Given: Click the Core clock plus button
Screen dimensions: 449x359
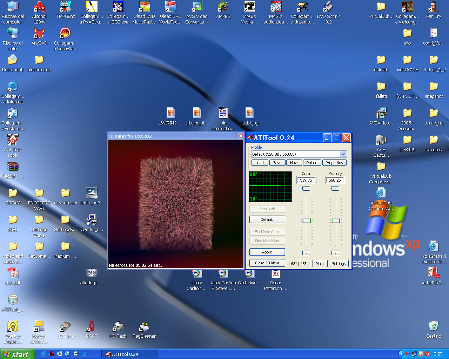Looking at the screenshot, I should pos(306,189).
